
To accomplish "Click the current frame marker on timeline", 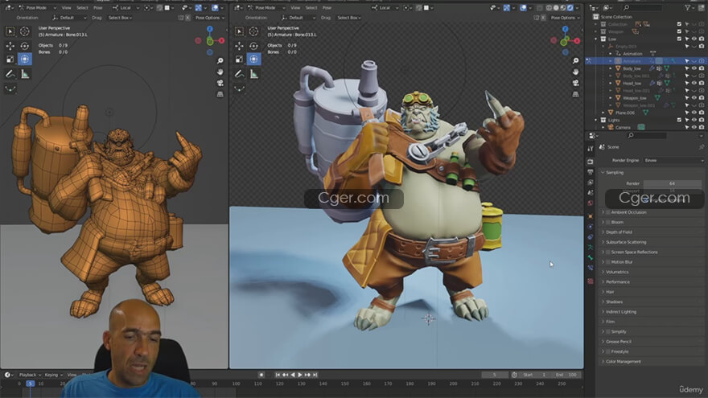I will 31,384.
